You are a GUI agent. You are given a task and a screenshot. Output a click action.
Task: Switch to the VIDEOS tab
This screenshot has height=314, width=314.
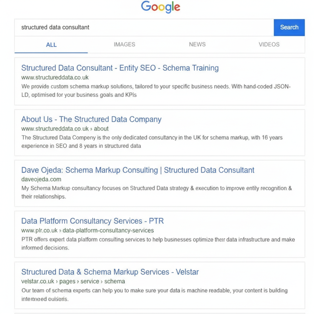click(269, 44)
